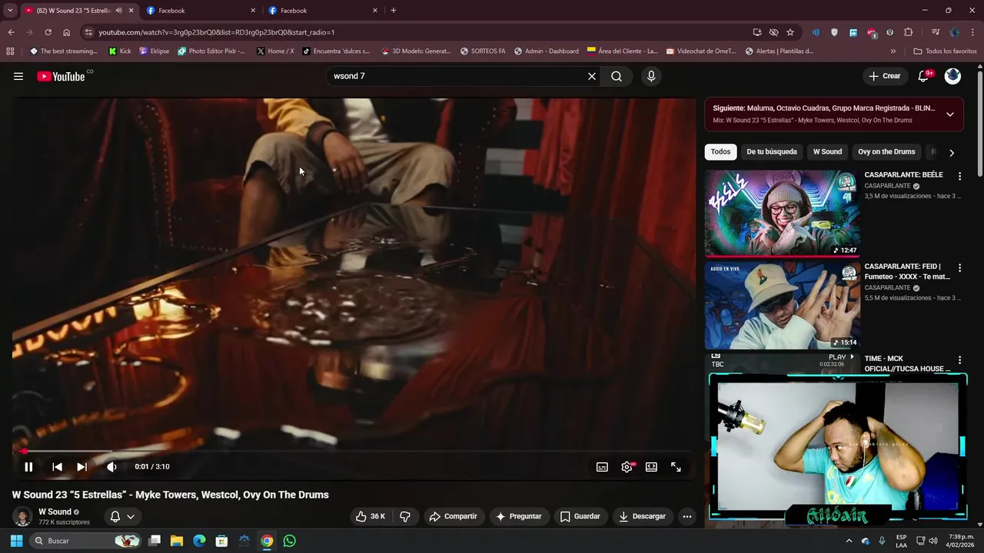Open options menu for CASAPARLANTE: BEÉLE
The width and height of the screenshot is (984, 553).
tap(959, 176)
